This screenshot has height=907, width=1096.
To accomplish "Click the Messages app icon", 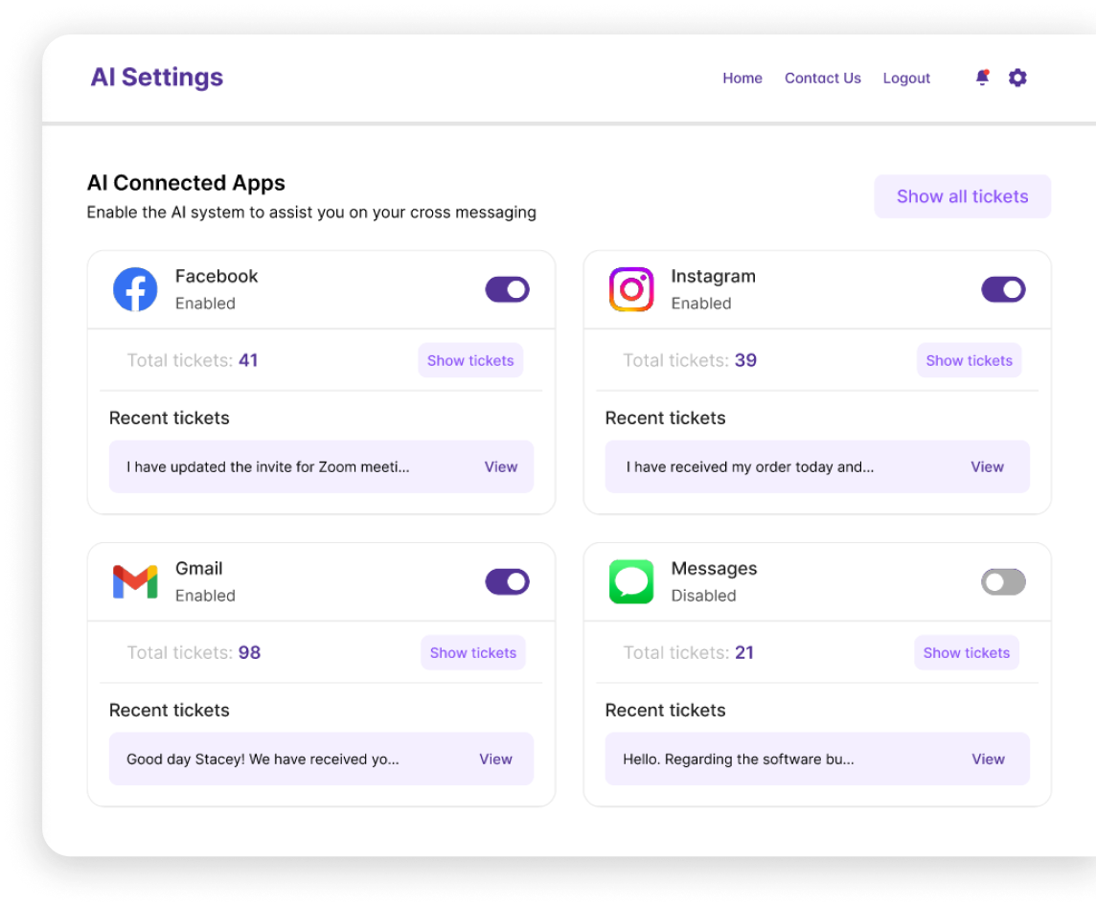I will [x=631, y=581].
